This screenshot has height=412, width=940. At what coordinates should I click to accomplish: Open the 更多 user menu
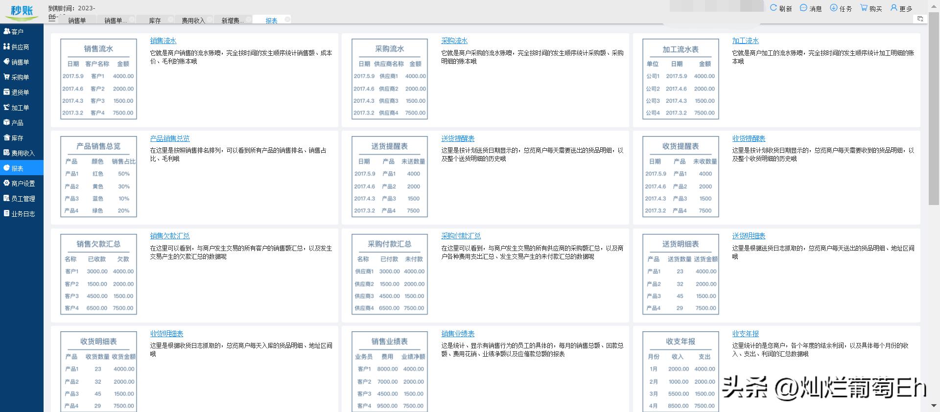(x=901, y=8)
